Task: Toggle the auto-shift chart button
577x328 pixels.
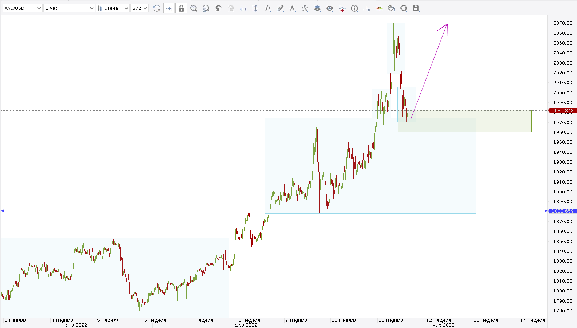Action: [169, 8]
